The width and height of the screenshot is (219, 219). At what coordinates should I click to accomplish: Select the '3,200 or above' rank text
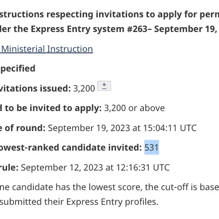(135, 108)
